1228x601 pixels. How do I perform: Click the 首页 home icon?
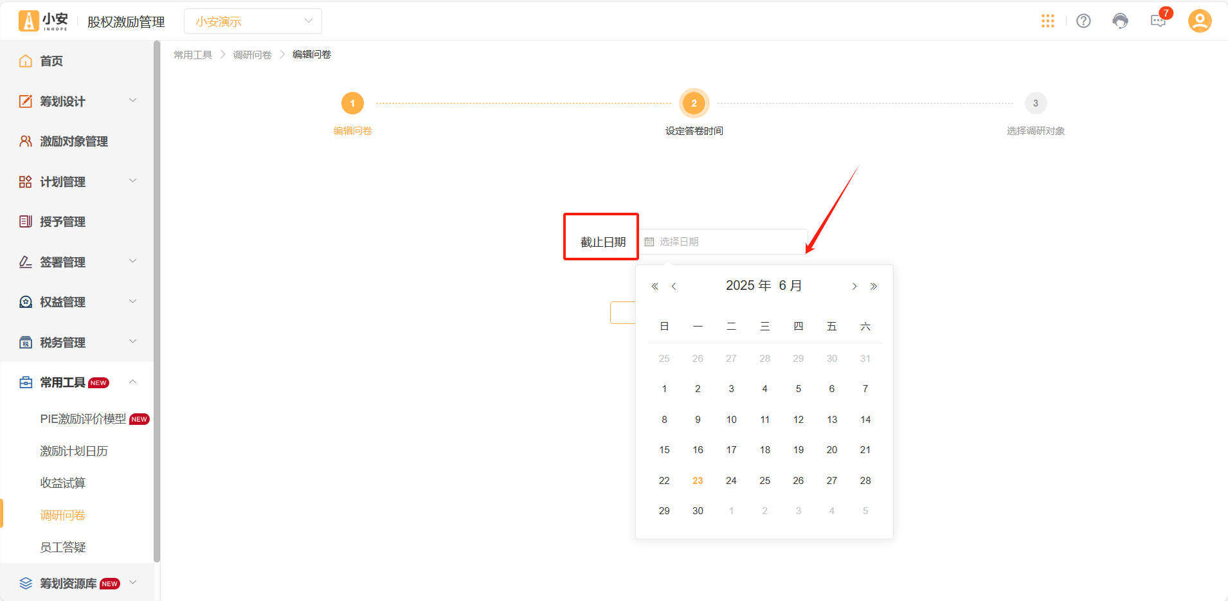pyautogui.click(x=26, y=61)
